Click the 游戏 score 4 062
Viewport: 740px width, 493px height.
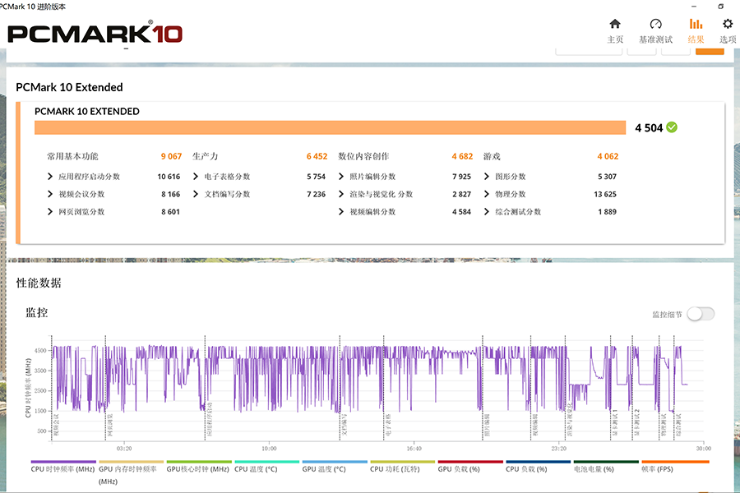[608, 156]
